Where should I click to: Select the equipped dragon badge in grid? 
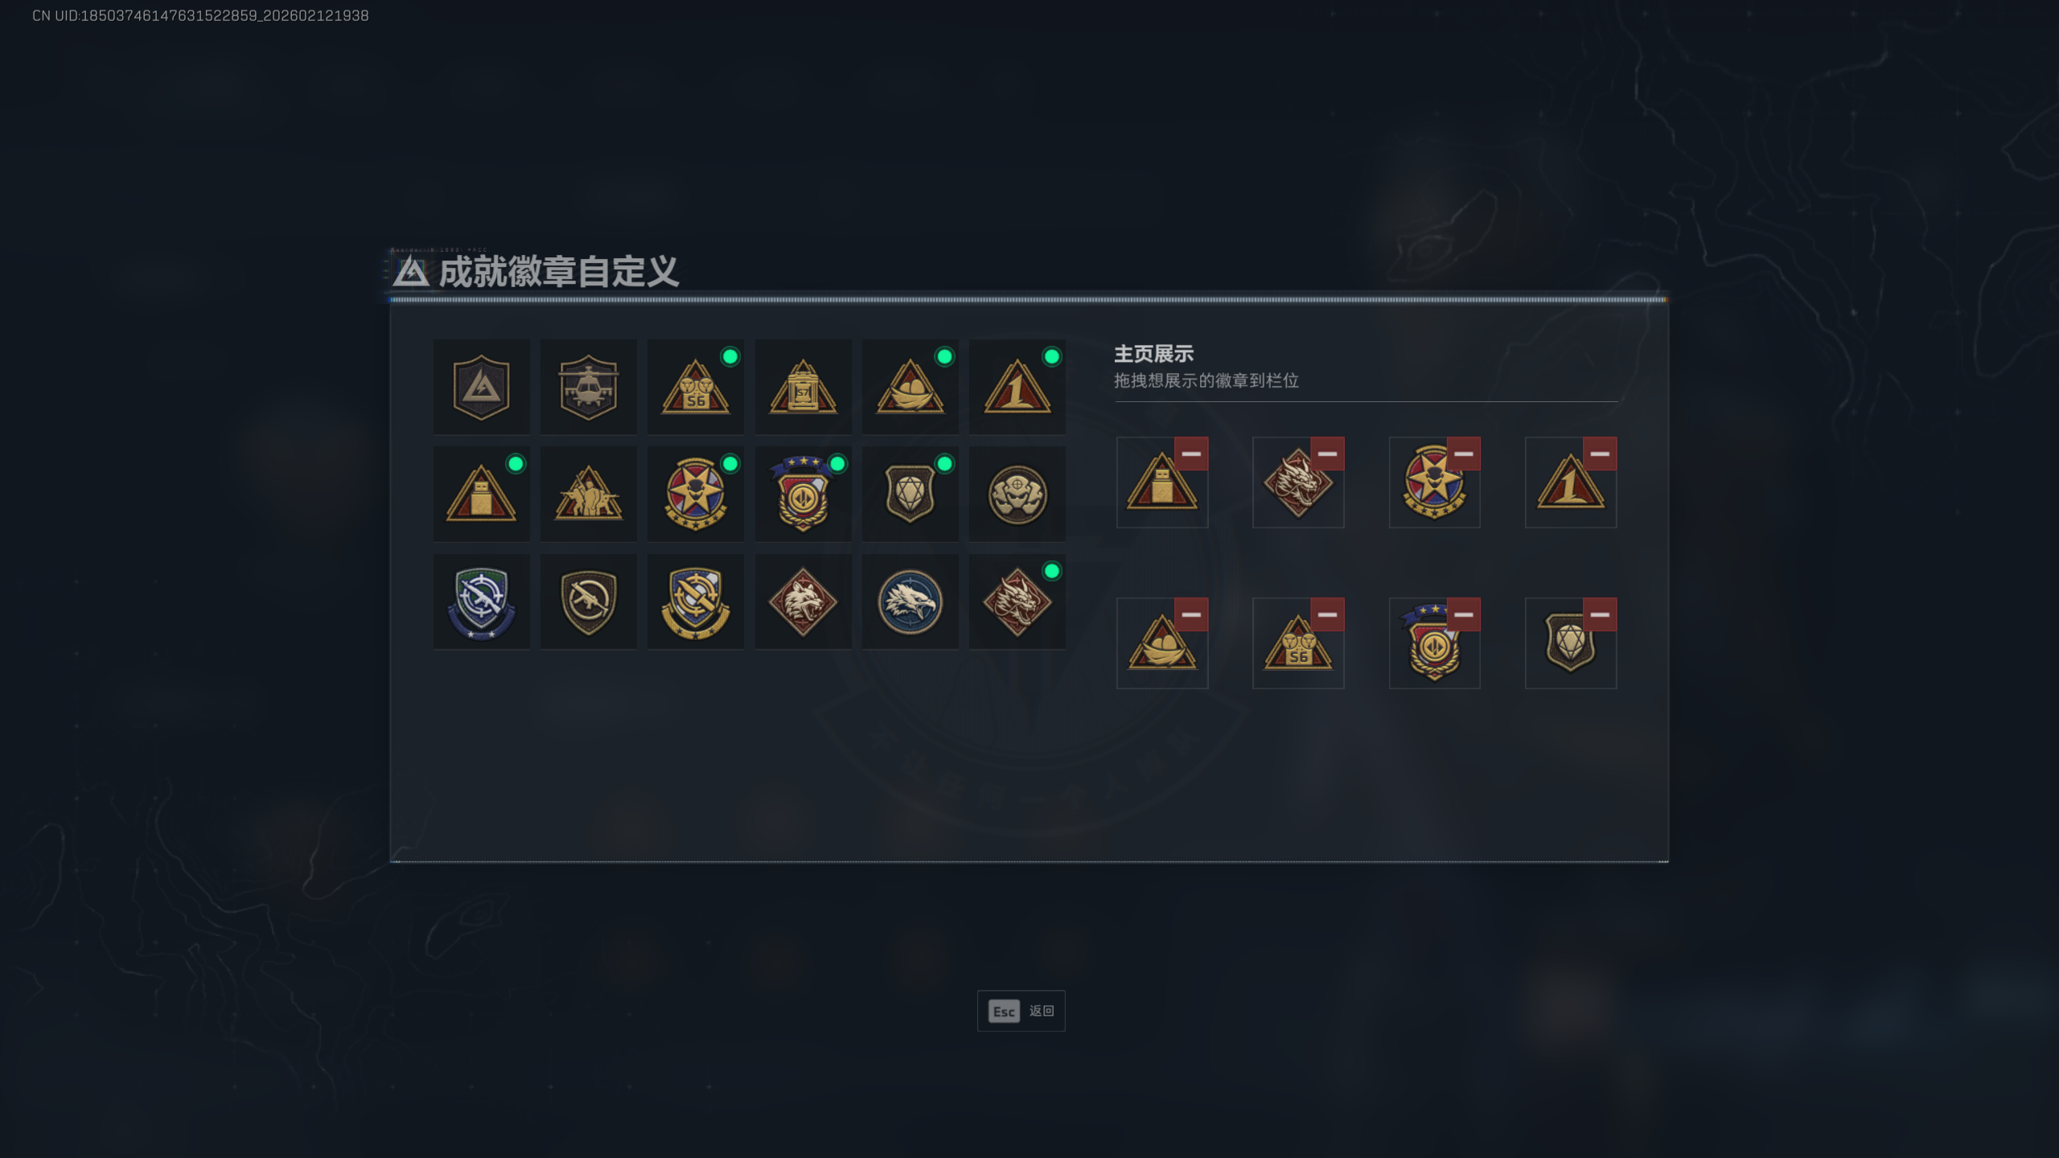click(1017, 602)
